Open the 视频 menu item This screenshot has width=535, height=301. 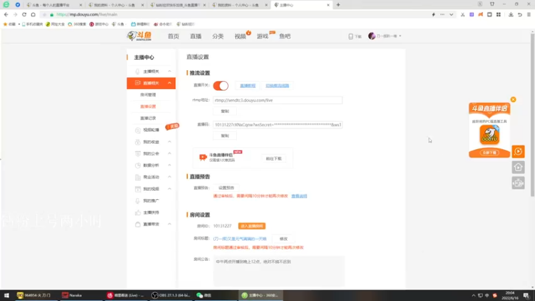pos(240,36)
